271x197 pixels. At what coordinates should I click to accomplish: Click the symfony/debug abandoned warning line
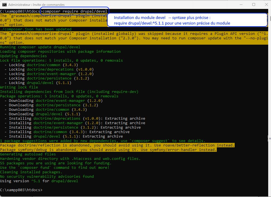click(108, 150)
